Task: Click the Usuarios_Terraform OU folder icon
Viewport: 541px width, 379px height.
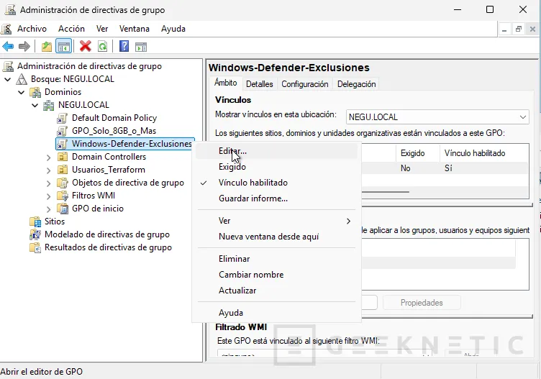Action: pyautogui.click(x=63, y=170)
